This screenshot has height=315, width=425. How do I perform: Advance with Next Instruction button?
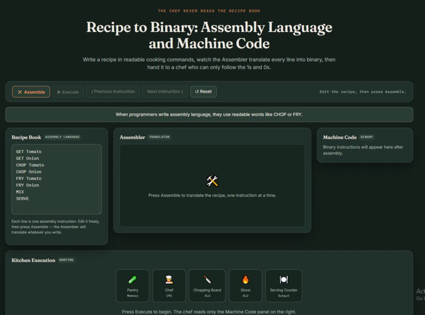[x=165, y=91]
